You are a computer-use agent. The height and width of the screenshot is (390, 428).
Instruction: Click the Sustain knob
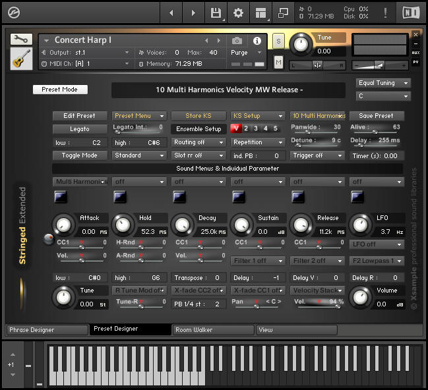point(241,225)
